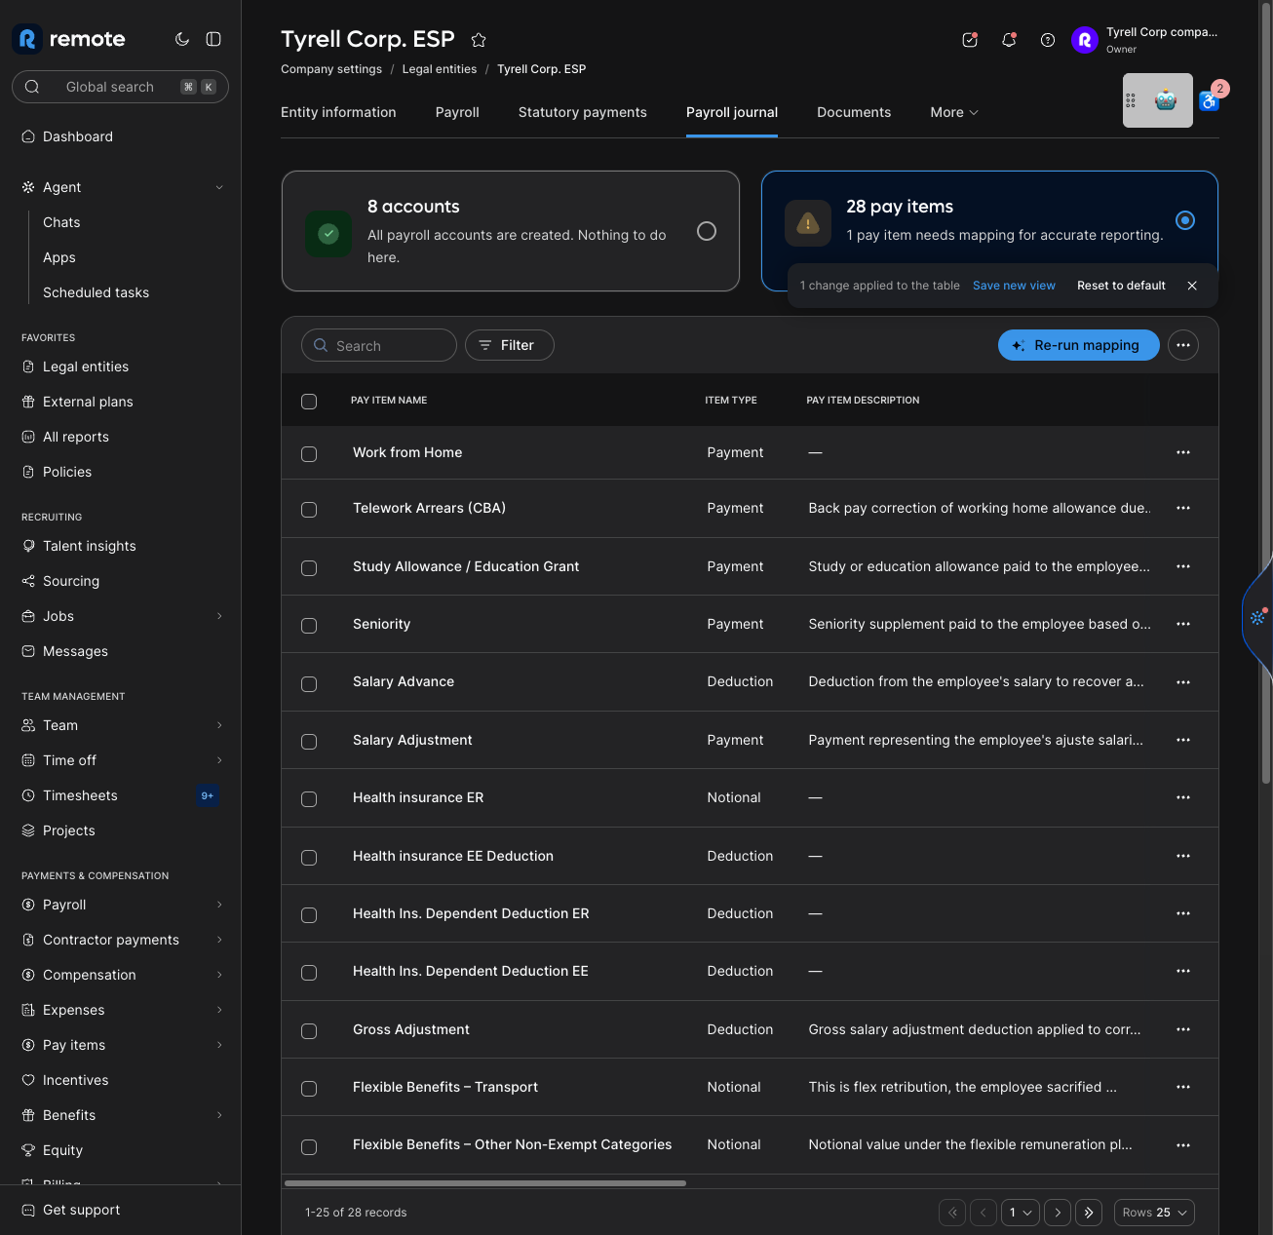The width and height of the screenshot is (1273, 1235).
Task: Click the Remote logo
Action: [69, 39]
